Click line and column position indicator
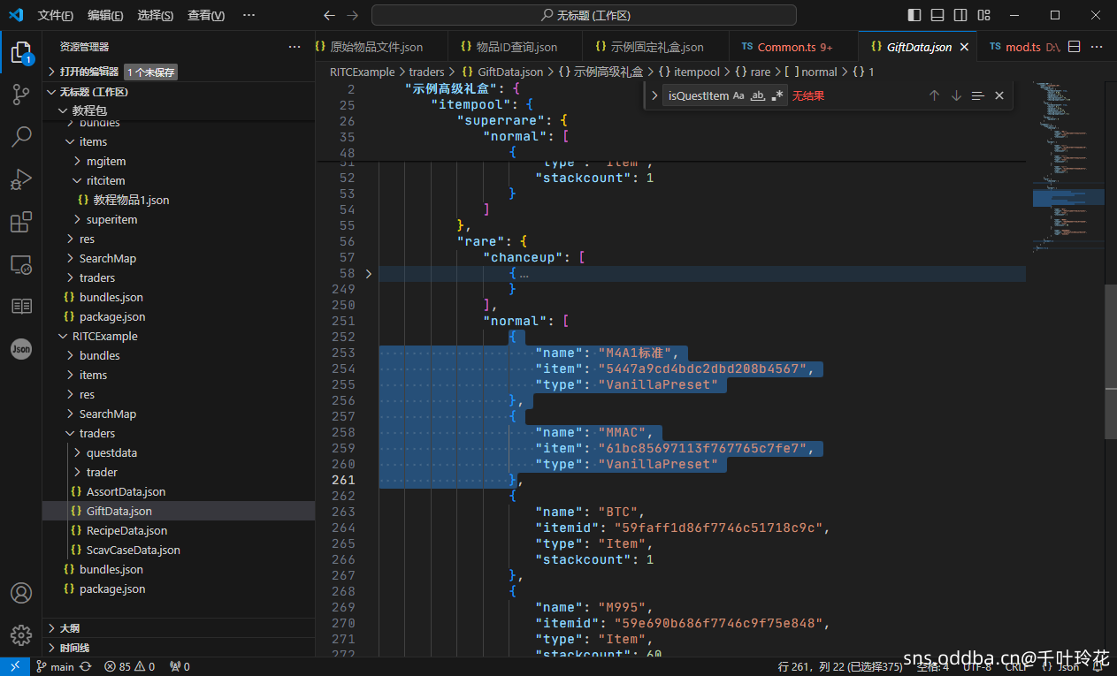Image resolution: width=1117 pixels, height=676 pixels. [x=840, y=667]
